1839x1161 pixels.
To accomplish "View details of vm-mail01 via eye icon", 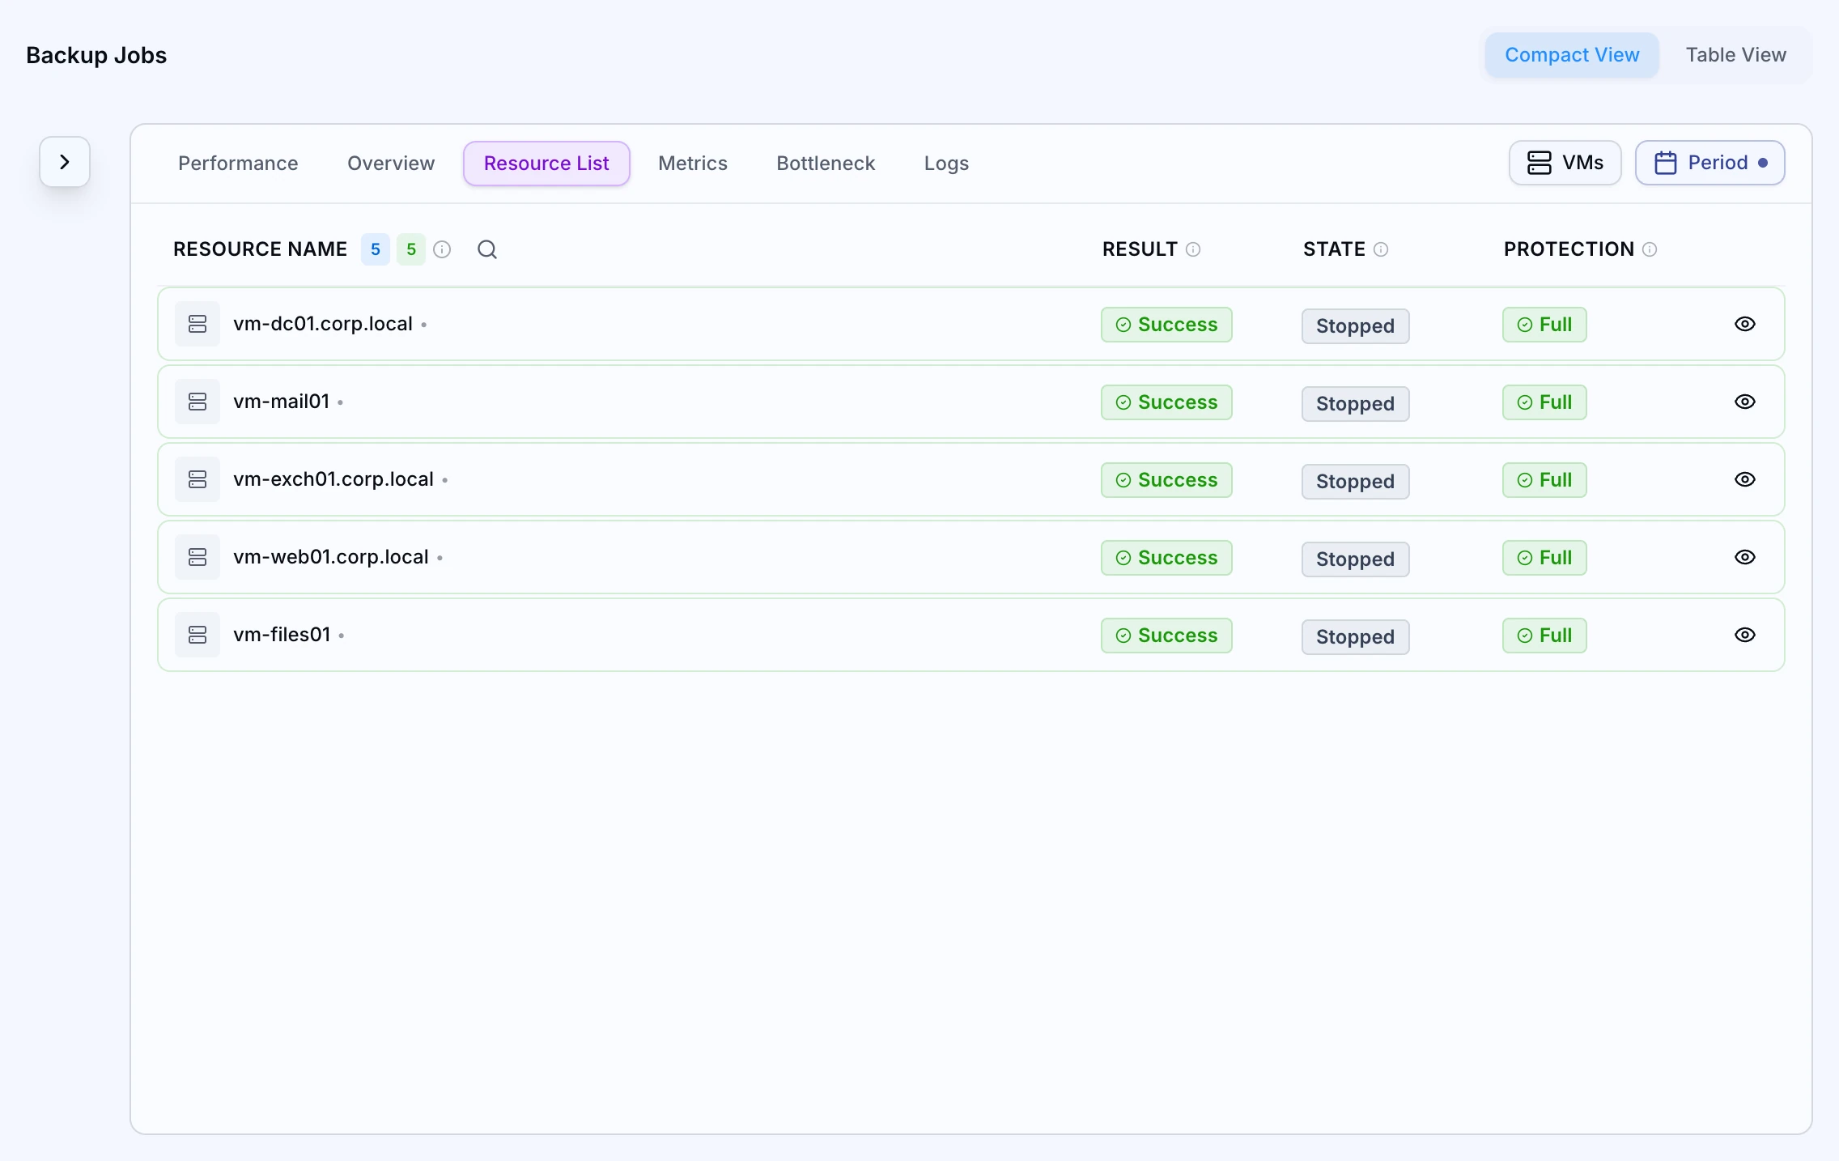I will tap(1745, 402).
